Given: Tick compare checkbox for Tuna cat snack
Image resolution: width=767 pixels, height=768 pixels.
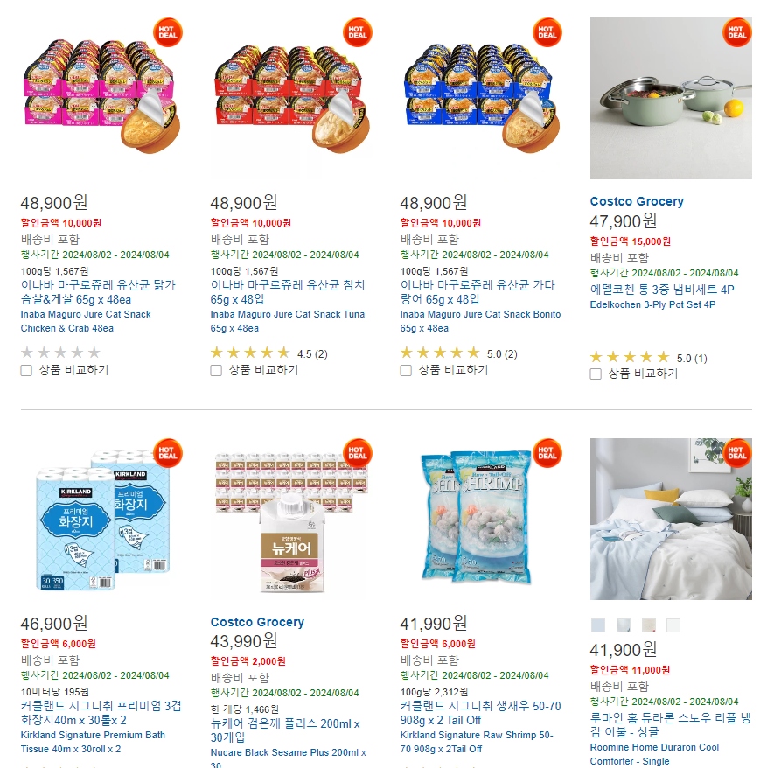Looking at the screenshot, I should 216,370.
